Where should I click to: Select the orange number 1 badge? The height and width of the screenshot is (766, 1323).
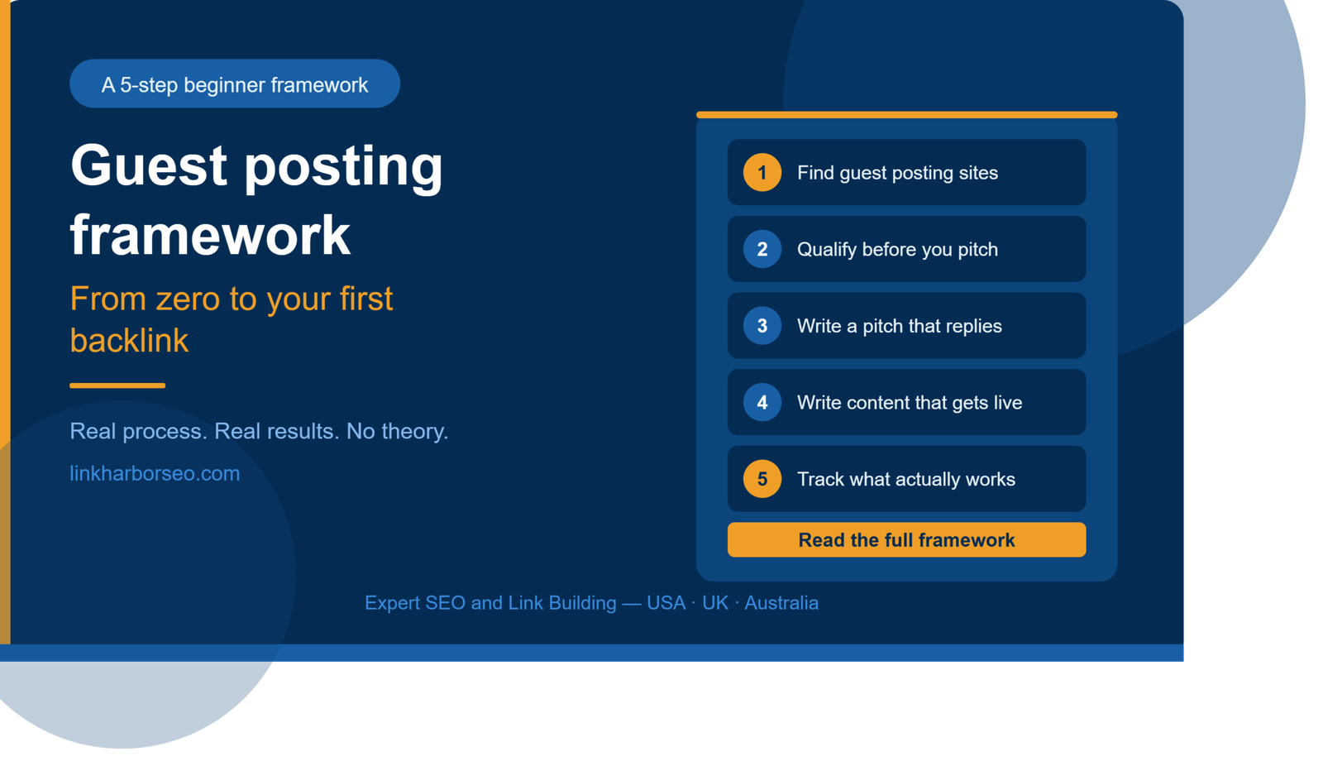coord(762,172)
